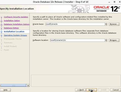The height and width of the screenshot is (92, 121).
Task: Go Back to previous step
Action: 80,90
